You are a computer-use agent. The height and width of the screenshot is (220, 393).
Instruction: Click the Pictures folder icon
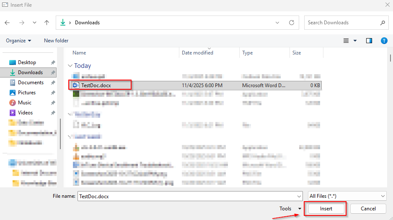click(12, 93)
